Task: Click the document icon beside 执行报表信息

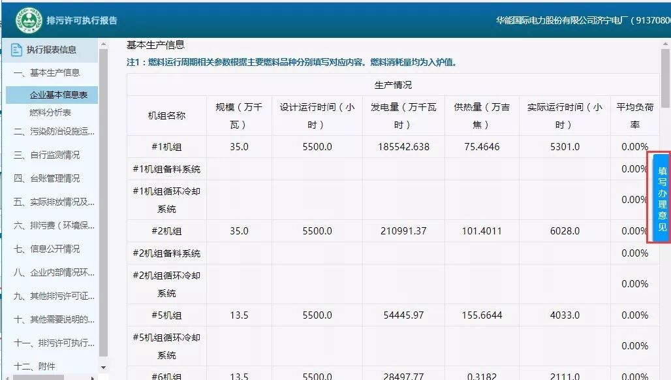Action: point(15,48)
